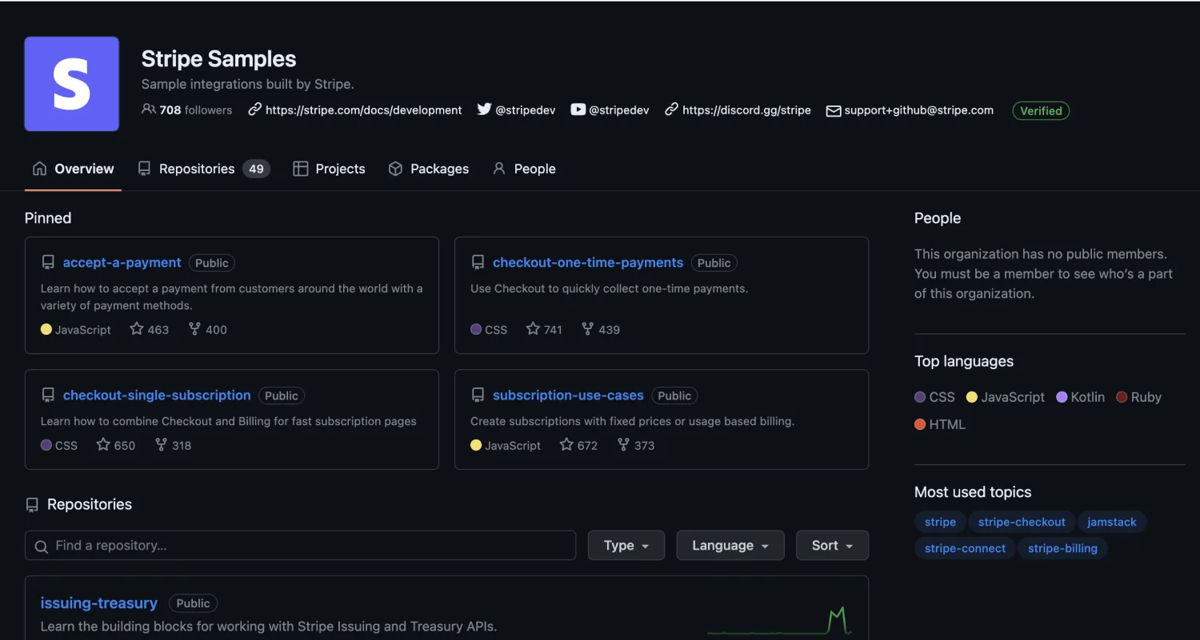The image size is (1200, 640).
Task: Open the Language filter dropdown
Action: (730, 545)
